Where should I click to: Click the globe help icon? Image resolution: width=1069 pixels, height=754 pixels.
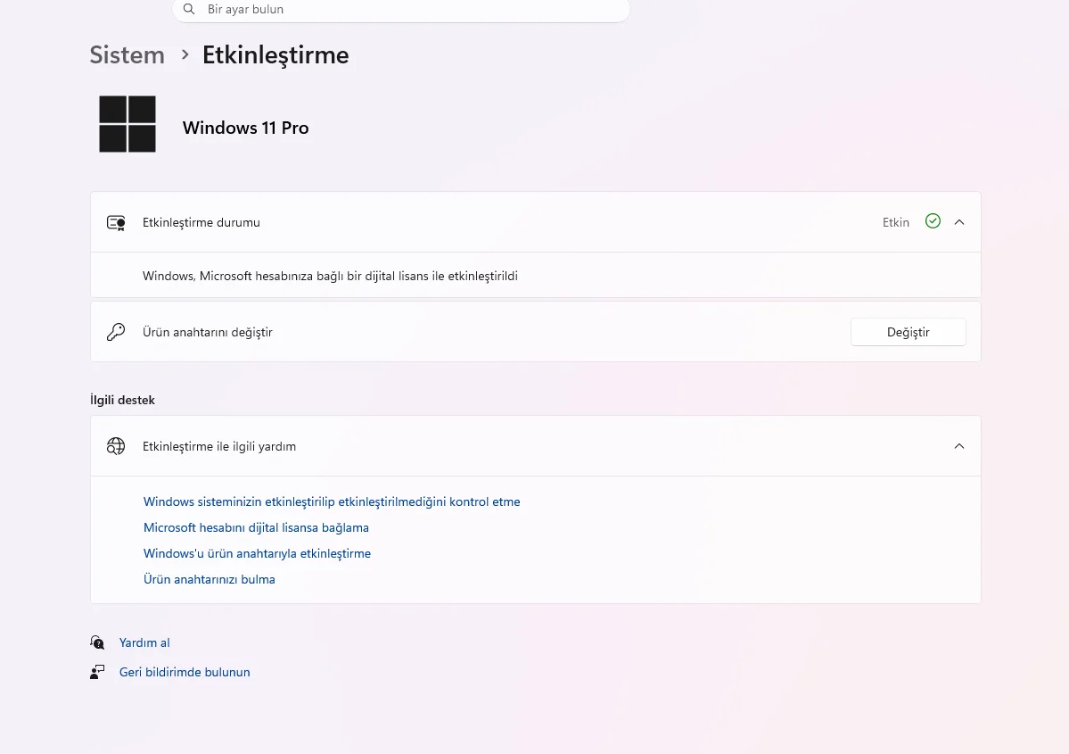116,446
